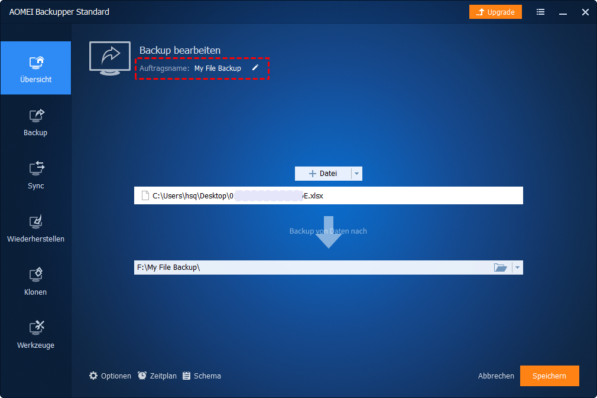
Task: Open the Werkzeuge section
Action: pyautogui.click(x=36, y=335)
